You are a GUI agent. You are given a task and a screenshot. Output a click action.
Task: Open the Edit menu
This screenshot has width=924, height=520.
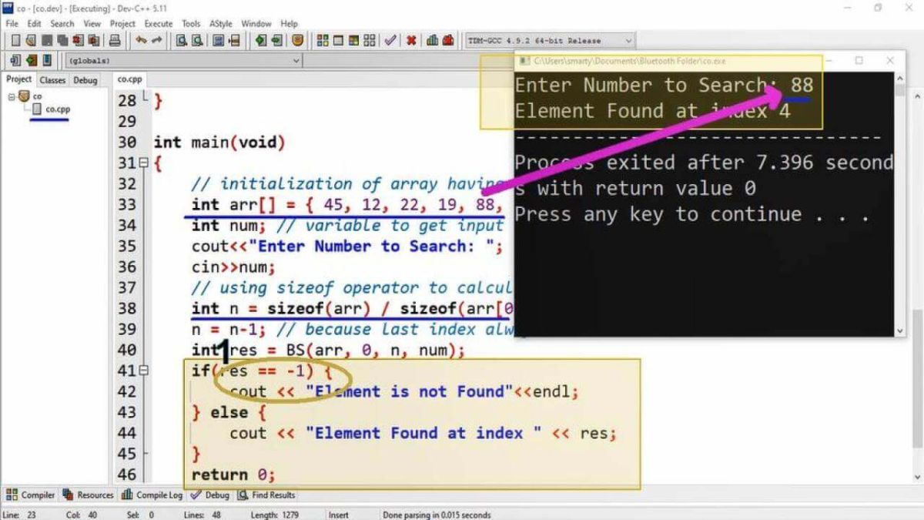[32, 24]
